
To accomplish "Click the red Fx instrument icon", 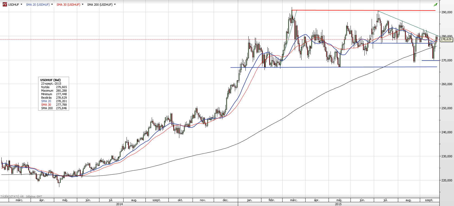I will 5,5.
